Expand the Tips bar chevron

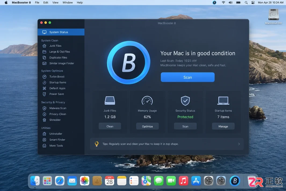[239, 144]
